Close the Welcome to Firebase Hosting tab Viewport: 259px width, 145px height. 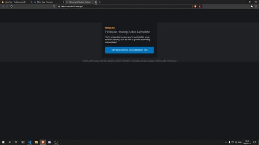click(x=96, y=2)
